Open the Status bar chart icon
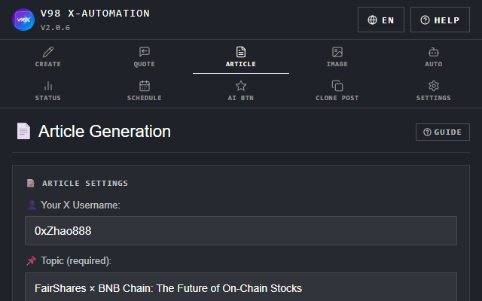This screenshot has height=301, width=482. click(x=48, y=86)
